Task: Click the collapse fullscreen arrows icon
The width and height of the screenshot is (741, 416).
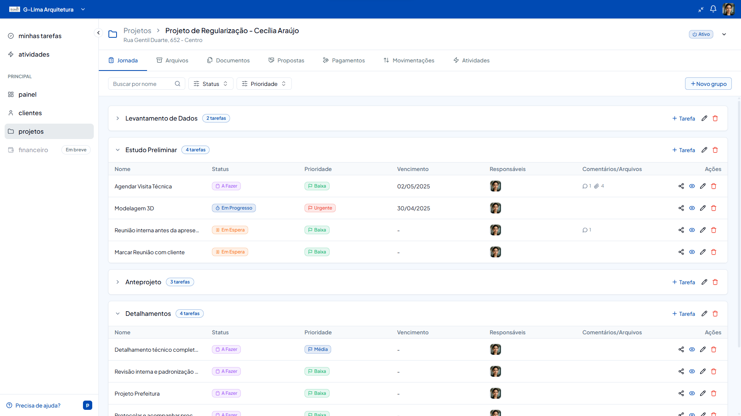Action: point(701,9)
